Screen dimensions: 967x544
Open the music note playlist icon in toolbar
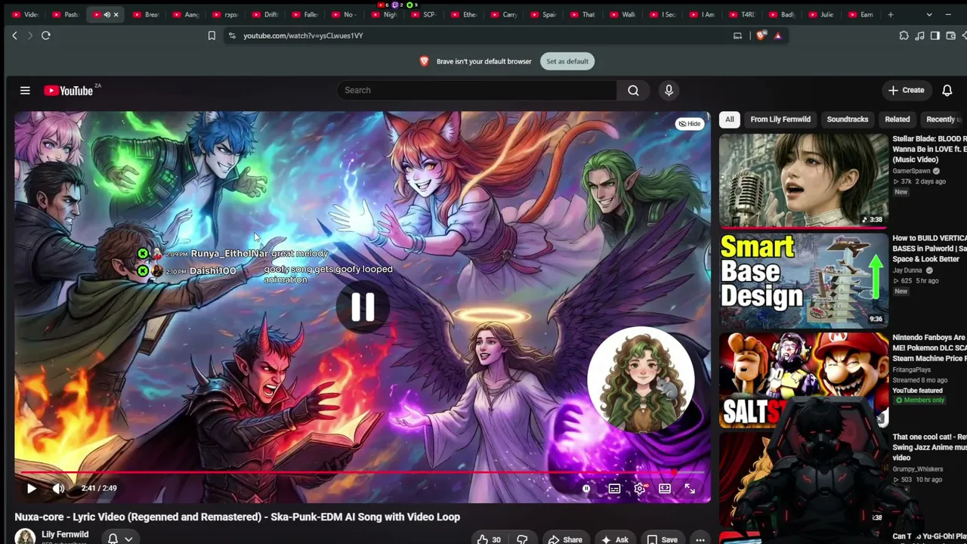click(x=919, y=36)
